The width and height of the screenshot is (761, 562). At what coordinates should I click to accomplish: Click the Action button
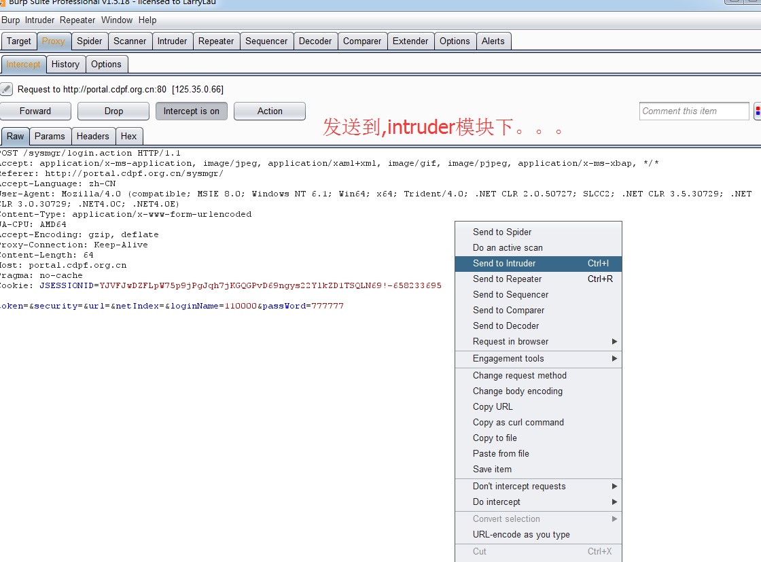[270, 111]
